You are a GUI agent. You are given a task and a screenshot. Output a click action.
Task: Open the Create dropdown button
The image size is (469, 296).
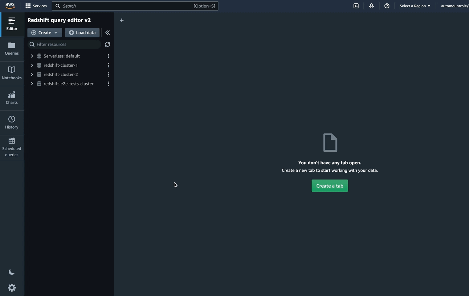point(45,33)
